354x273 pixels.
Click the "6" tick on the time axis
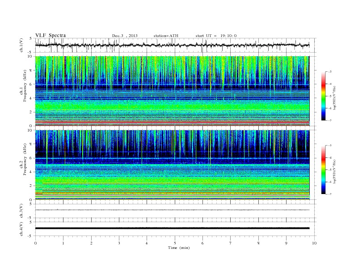click(x=202, y=243)
